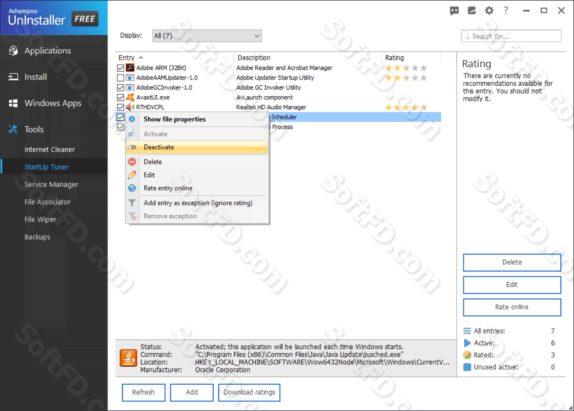
Task: Click the RTHDVCPL speaker icon
Action: (130, 107)
